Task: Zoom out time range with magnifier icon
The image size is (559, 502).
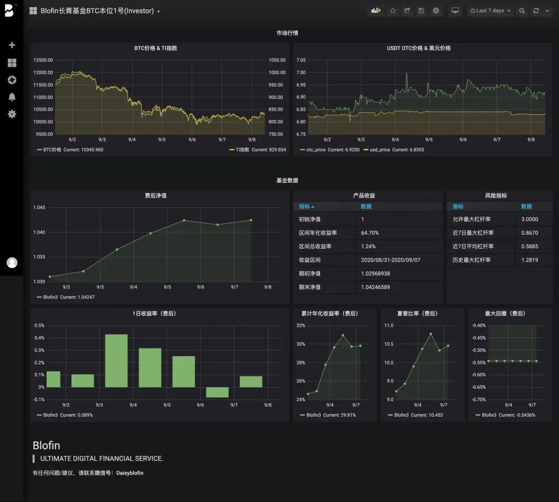Action: pyautogui.click(x=522, y=11)
